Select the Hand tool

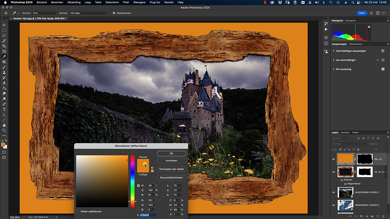pyautogui.click(x=4, y=125)
